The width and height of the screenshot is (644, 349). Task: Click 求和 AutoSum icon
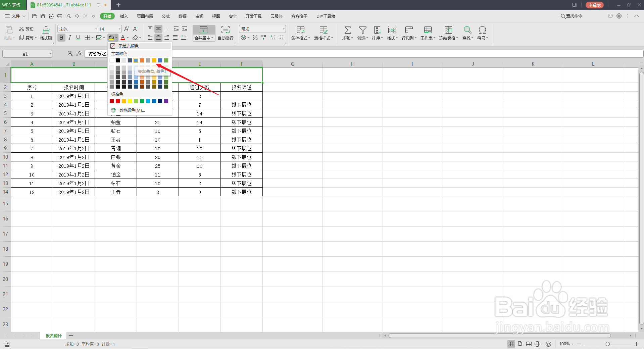point(348,30)
